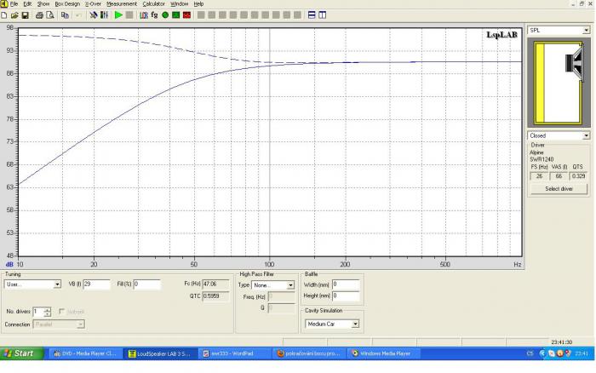Screen dimensions: 596x373
Task: Click the Print icon in the toolbar
Action: click(39, 15)
